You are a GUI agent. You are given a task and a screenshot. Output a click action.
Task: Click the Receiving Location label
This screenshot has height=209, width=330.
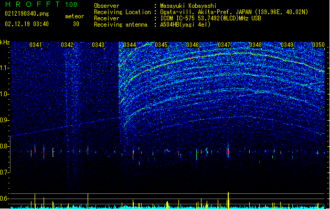click(x=122, y=12)
